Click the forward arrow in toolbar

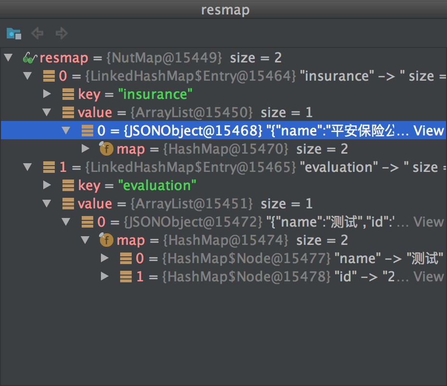(x=62, y=33)
